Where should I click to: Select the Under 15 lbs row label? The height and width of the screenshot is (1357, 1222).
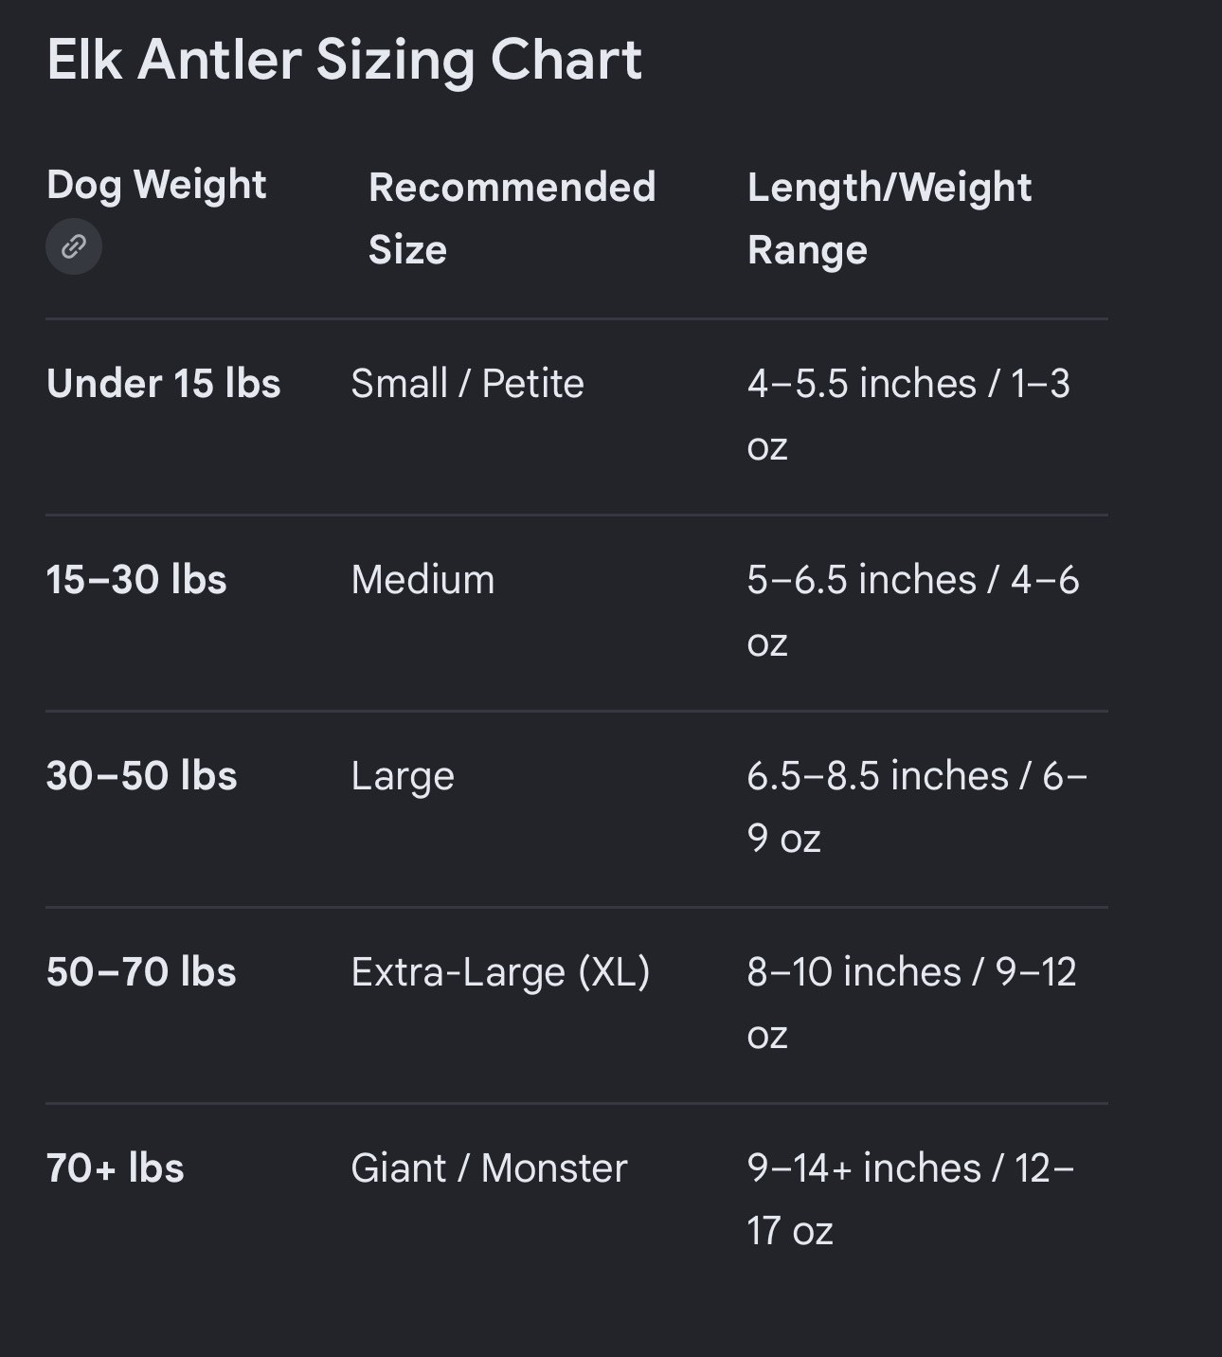164,384
